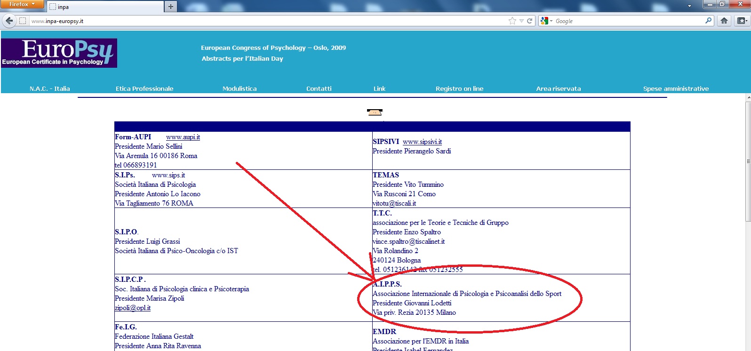Follow the www.sipsivi.it link
The image size is (751, 351).
[422, 142]
